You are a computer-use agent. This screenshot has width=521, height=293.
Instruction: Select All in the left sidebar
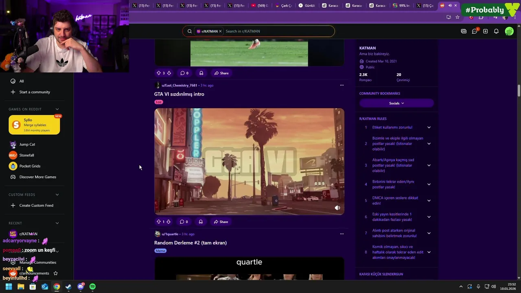pyautogui.click(x=22, y=81)
